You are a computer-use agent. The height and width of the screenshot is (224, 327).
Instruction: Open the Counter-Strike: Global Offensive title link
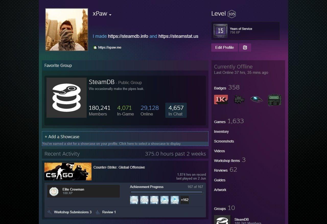tap(119, 167)
